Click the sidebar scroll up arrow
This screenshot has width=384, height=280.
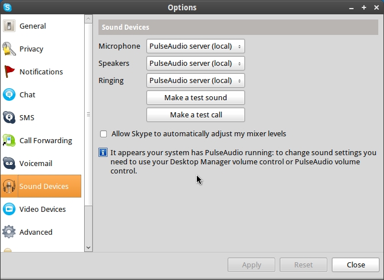click(x=88, y=19)
